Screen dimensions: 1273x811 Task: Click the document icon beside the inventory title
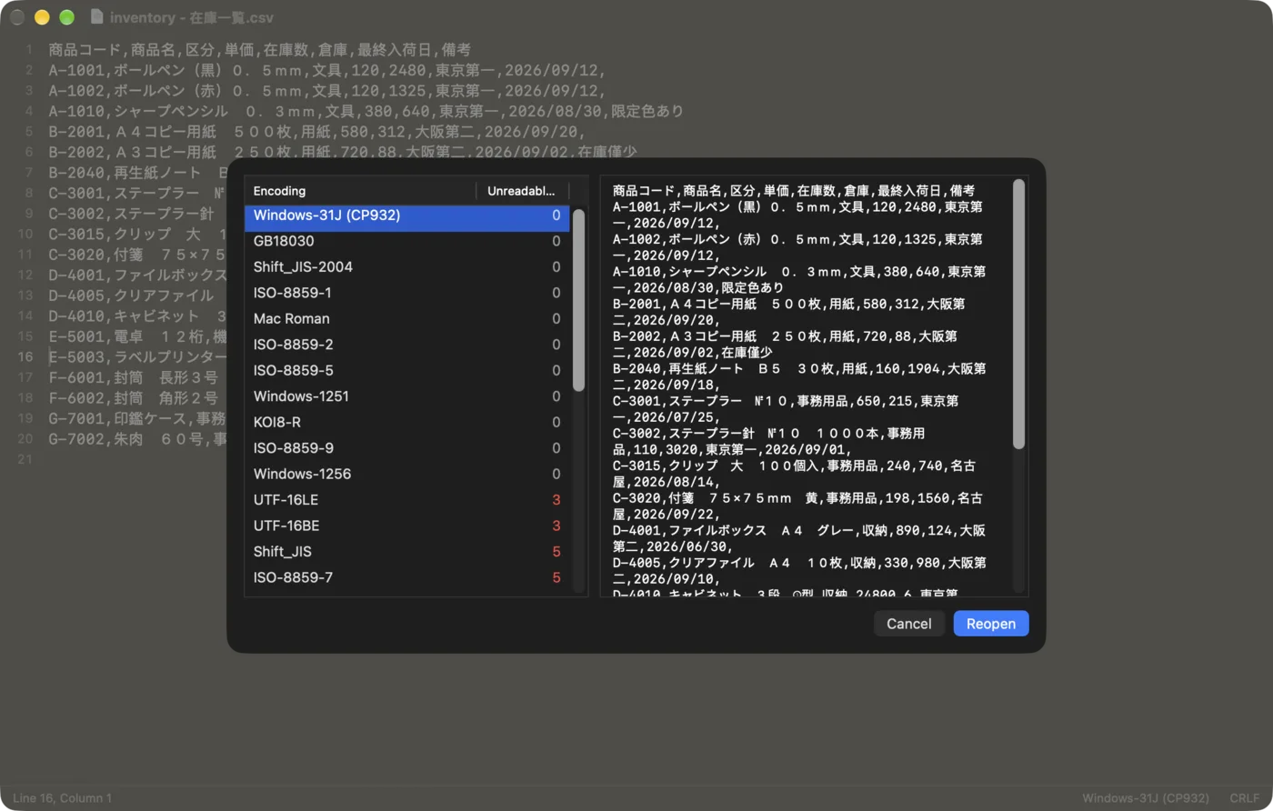[x=97, y=17]
